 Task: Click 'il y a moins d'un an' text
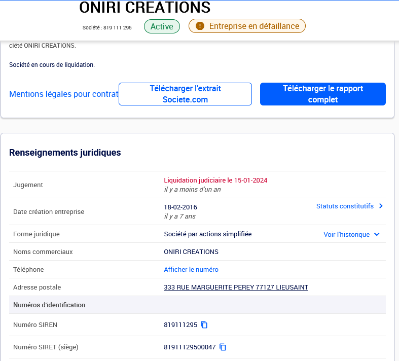tap(192, 190)
